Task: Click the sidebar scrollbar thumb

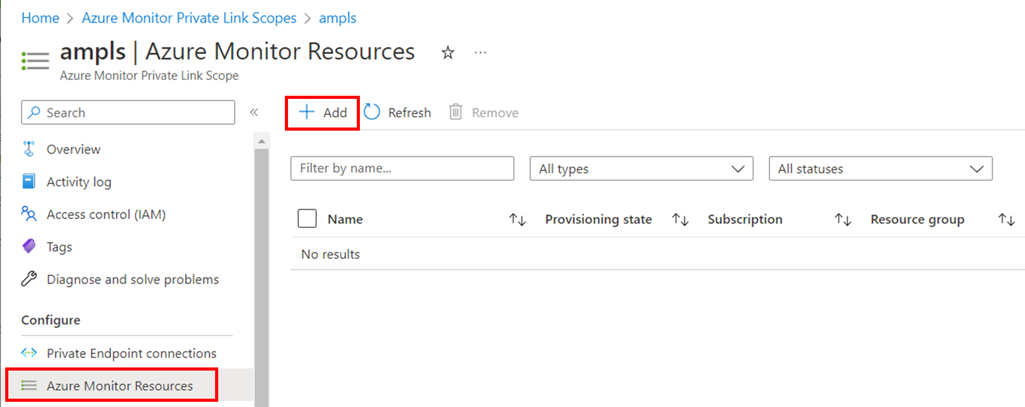Action: click(x=261, y=277)
